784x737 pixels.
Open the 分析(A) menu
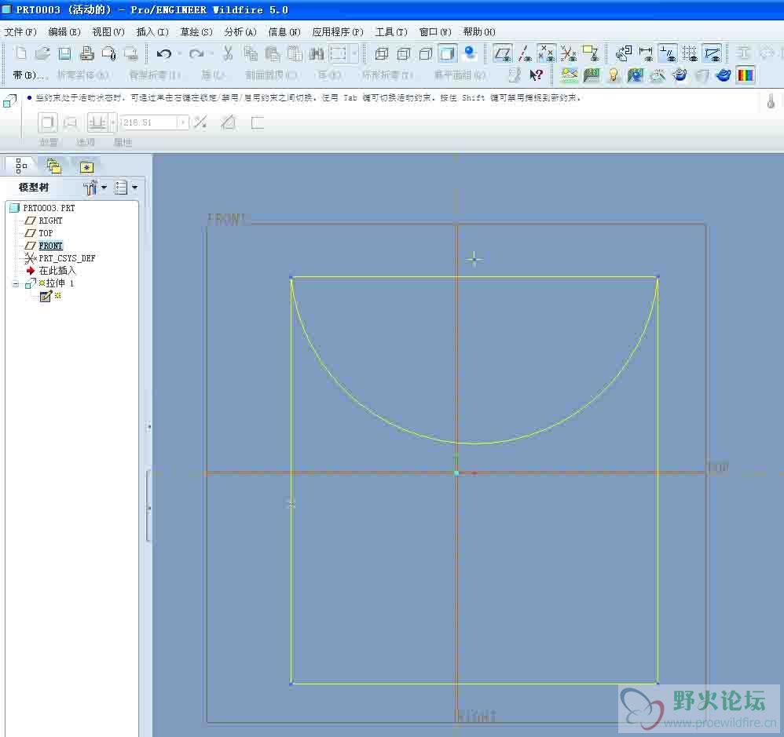[x=240, y=32]
